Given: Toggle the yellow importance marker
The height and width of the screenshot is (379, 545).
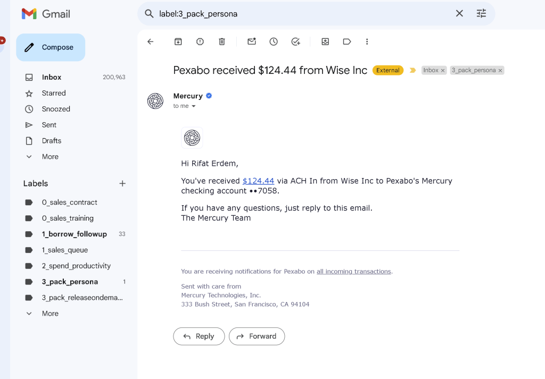Looking at the screenshot, I should coord(412,71).
